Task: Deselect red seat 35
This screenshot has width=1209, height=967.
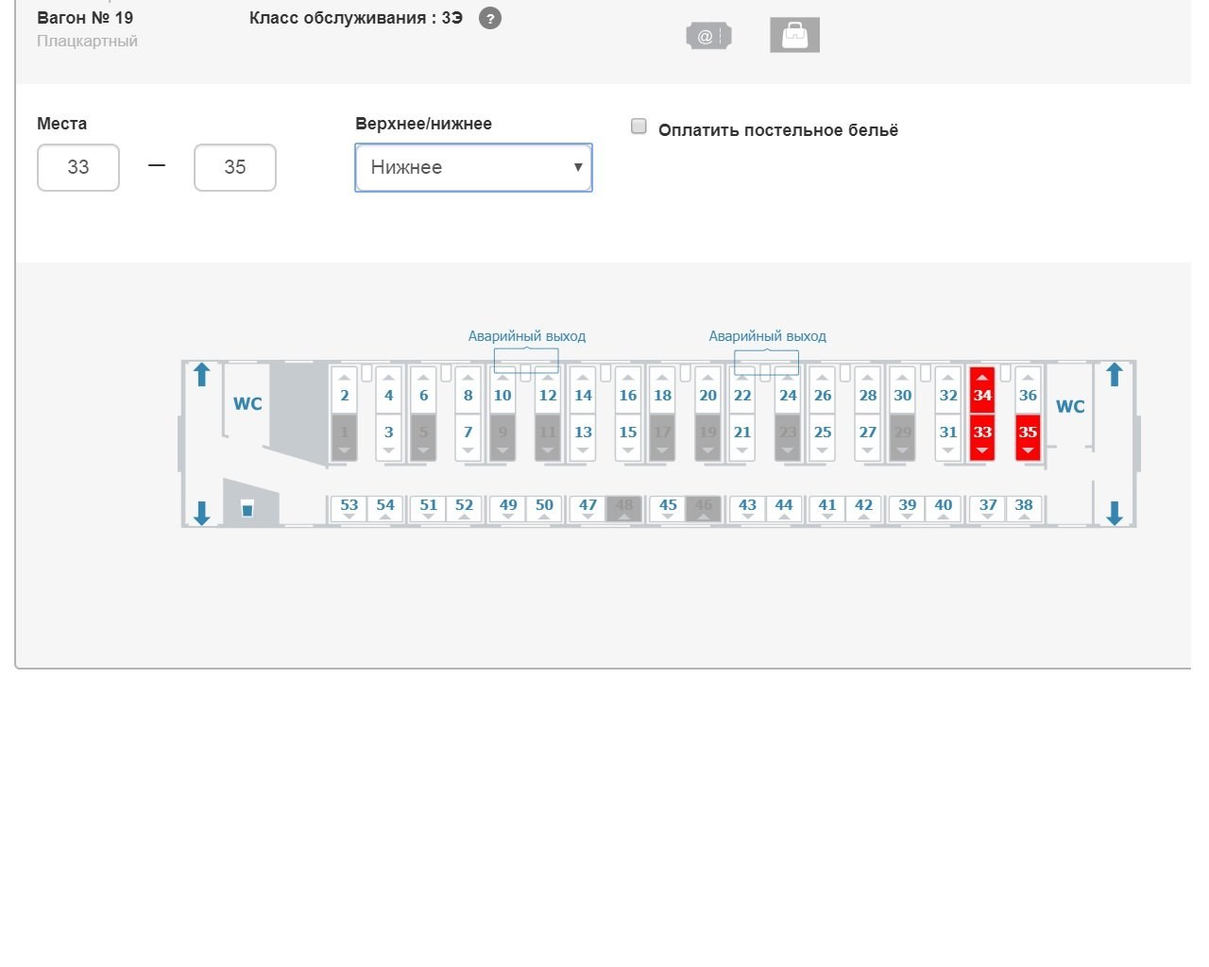Action: (x=1028, y=436)
